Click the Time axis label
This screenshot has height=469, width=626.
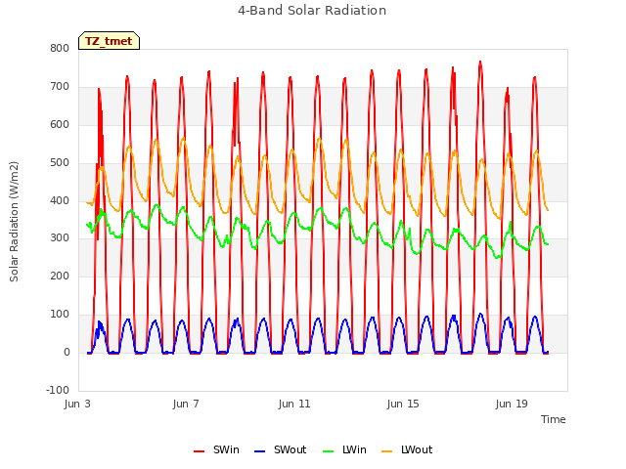click(553, 419)
